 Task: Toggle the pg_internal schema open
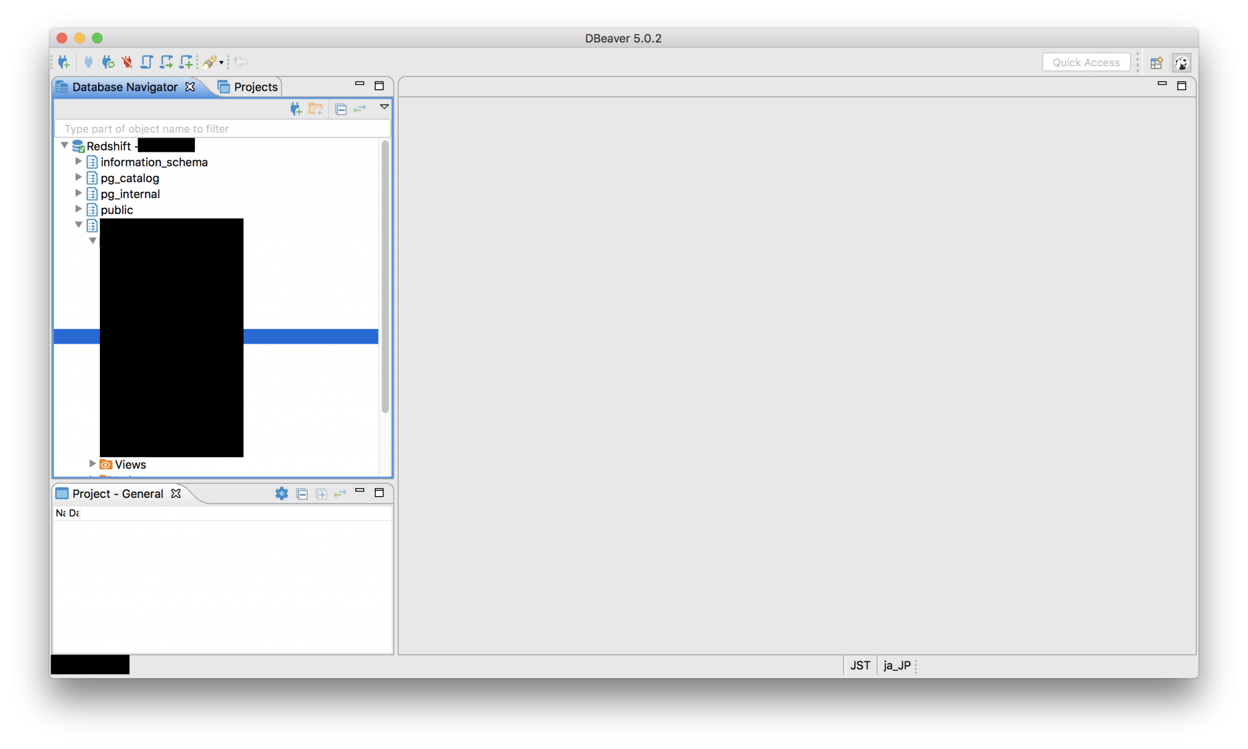pyautogui.click(x=79, y=193)
